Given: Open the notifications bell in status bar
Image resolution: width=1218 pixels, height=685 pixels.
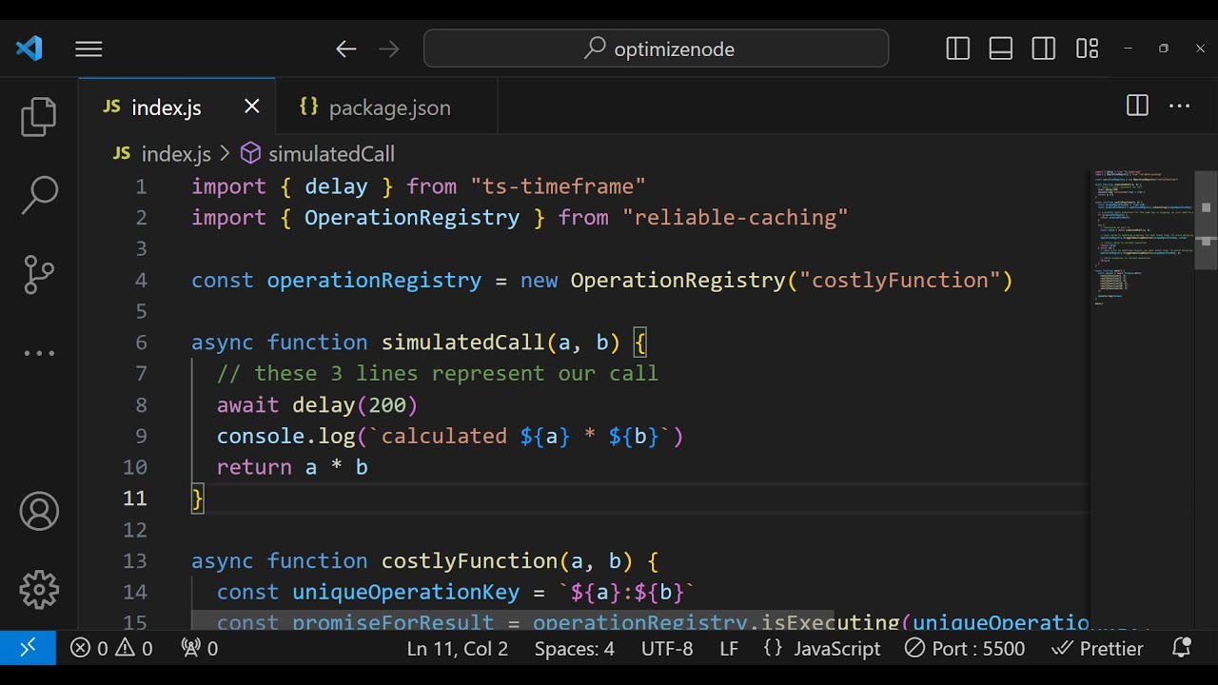Looking at the screenshot, I should click(1181, 649).
